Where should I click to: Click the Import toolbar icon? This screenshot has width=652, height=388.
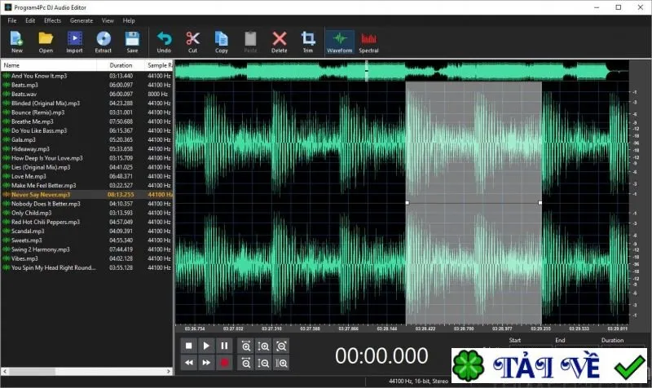[74, 42]
